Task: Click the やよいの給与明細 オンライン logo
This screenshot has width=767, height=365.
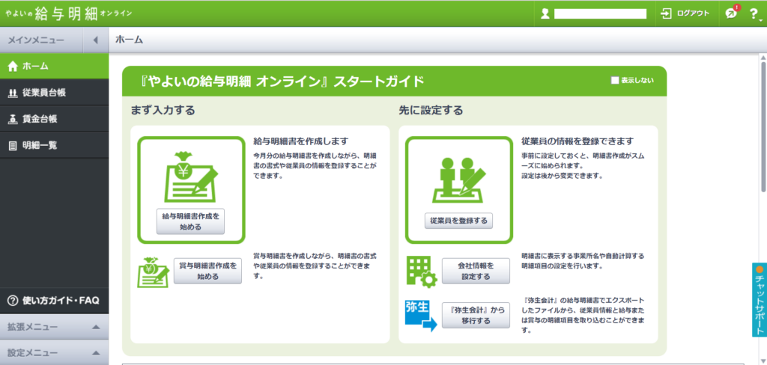Action: click(68, 13)
